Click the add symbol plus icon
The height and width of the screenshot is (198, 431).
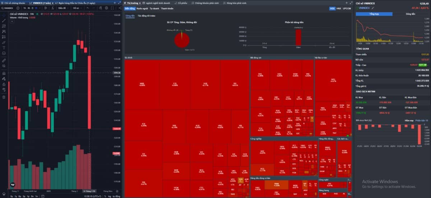click(x=18, y=8)
